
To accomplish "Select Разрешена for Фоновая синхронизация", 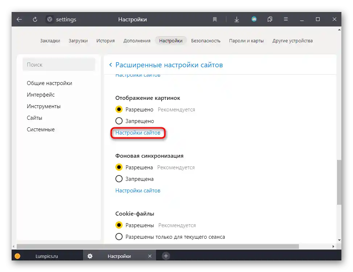I will click(x=119, y=167).
